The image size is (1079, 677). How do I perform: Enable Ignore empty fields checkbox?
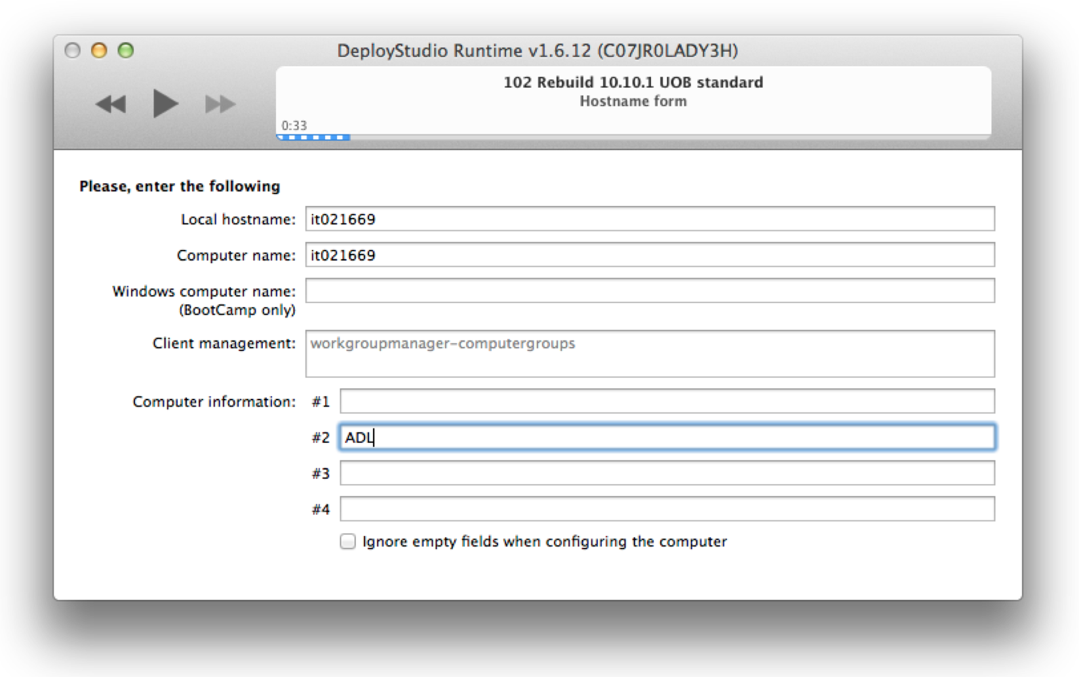click(347, 541)
